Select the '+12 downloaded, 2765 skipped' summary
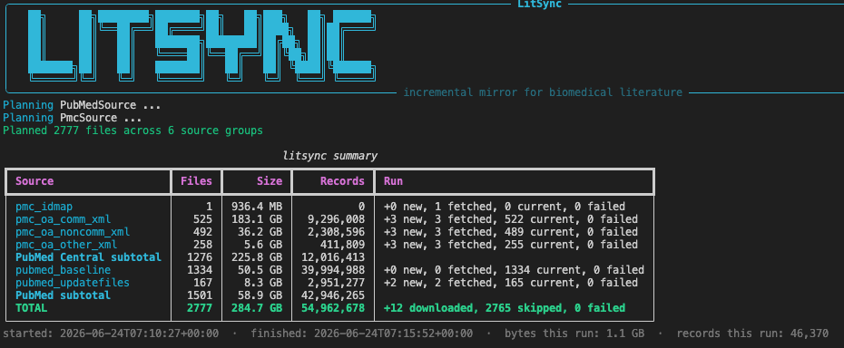 click(505, 308)
